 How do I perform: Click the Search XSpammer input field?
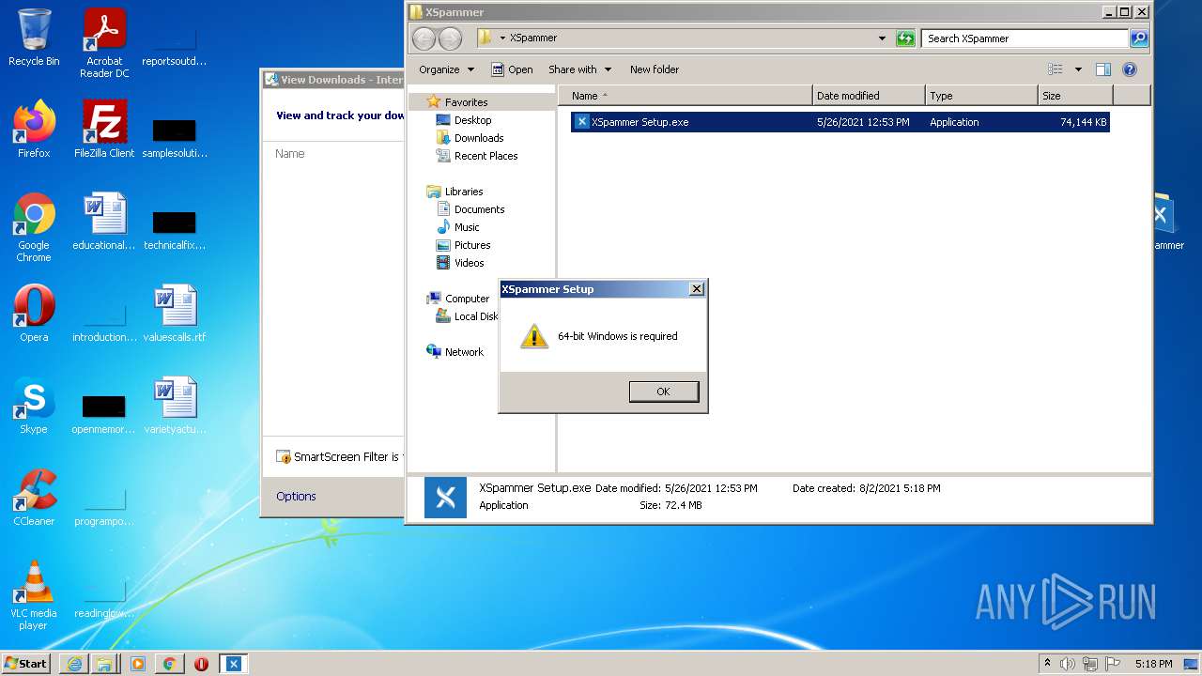[x=1025, y=38]
